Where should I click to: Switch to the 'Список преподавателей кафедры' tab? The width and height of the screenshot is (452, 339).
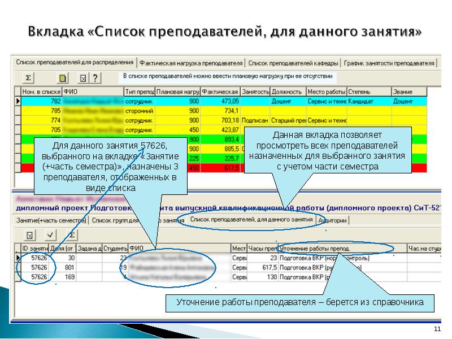click(x=293, y=63)
